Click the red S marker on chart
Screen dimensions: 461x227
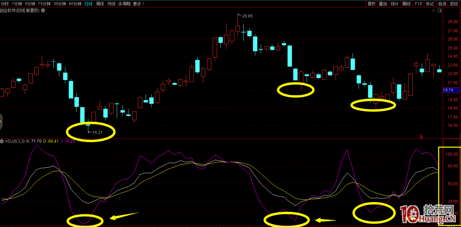[421, 137]
